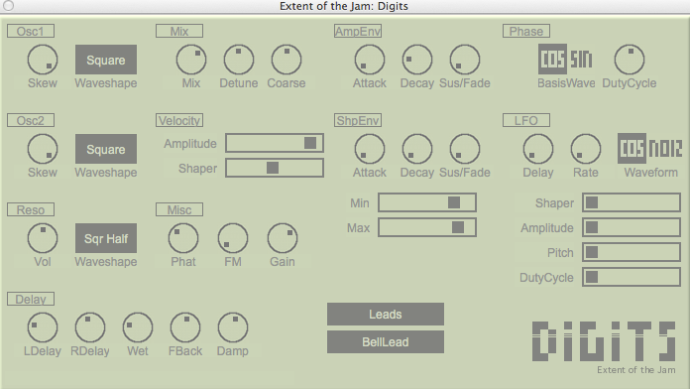The width and height of the screenshot is (690, 389).
Task: Click the LFO section label
Action: [x=526, y=120]
